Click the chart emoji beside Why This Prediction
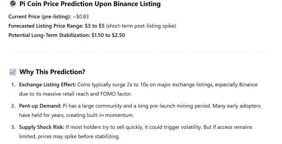This screenshot has height=144, width=282. point(13,72)
